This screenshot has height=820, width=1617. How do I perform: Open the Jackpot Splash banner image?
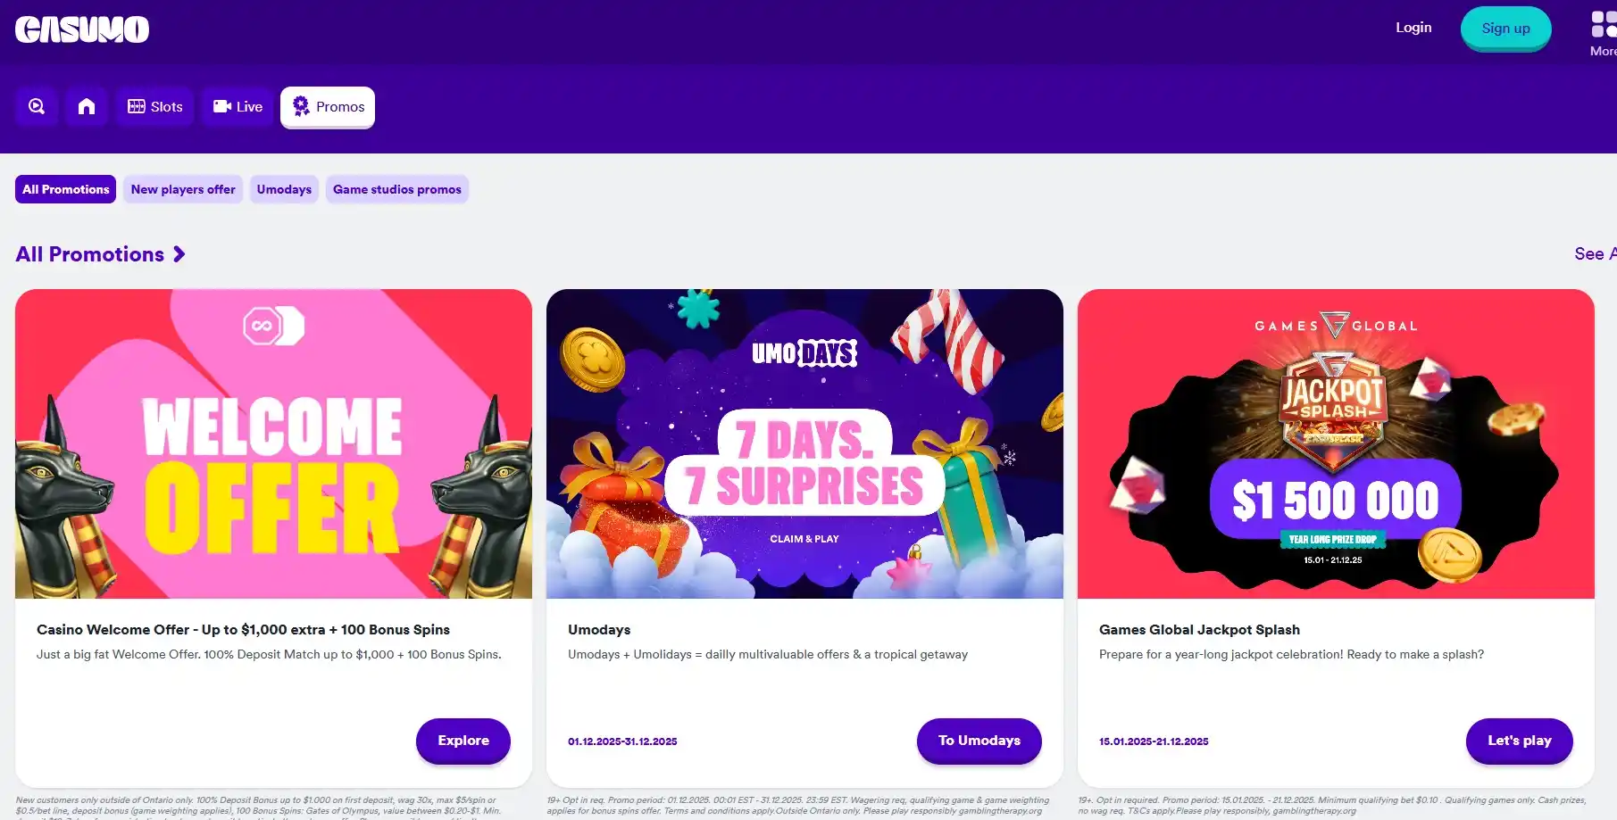(x=1336, y=443)
